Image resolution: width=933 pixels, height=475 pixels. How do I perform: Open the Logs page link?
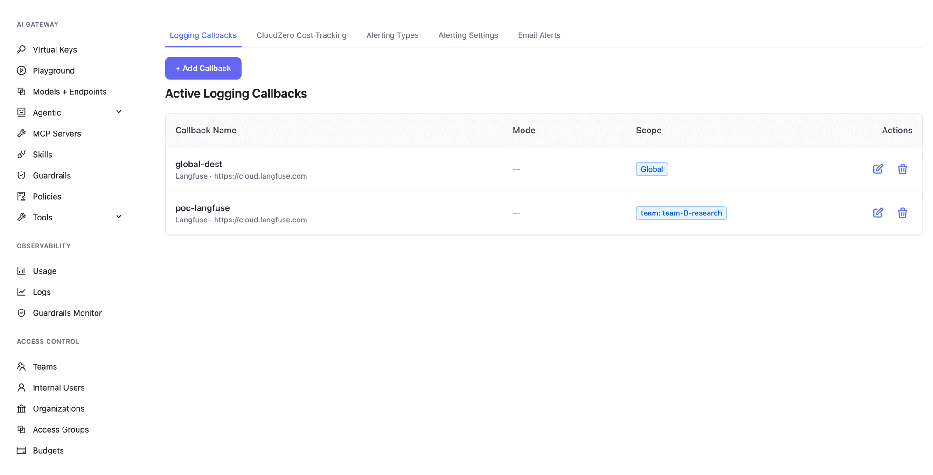[x=42, y=292]
